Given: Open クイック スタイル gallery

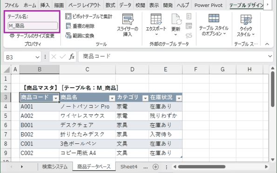Looking at the screenshot, I should point(246,25).
